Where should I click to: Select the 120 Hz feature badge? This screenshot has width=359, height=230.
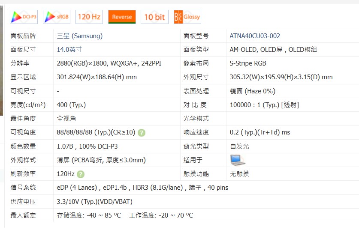point(89,17)
